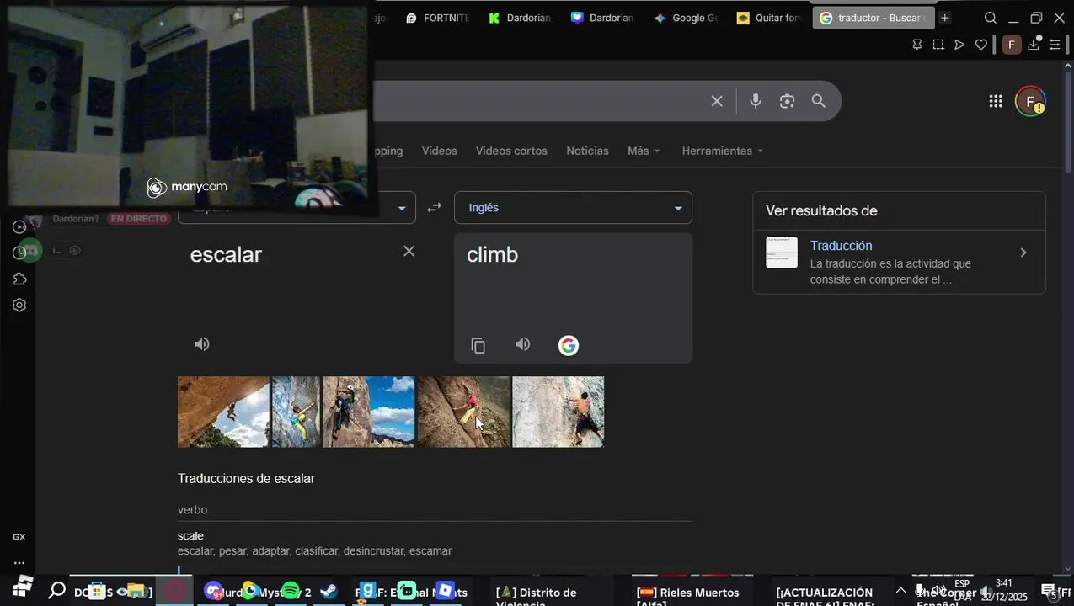
Task: Open the sidebar three-dots menu
Action: point(19,563)
